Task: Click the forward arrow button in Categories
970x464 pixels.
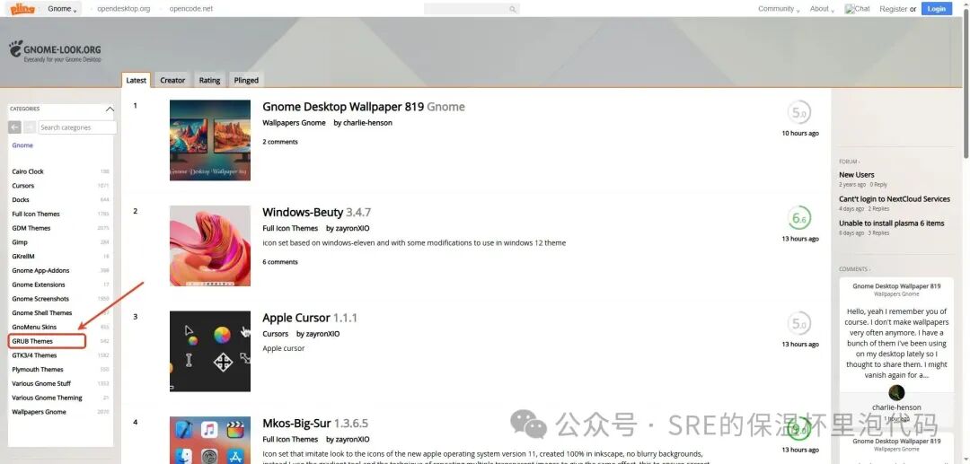Action: pyautogui.click(x=29, y=127)
